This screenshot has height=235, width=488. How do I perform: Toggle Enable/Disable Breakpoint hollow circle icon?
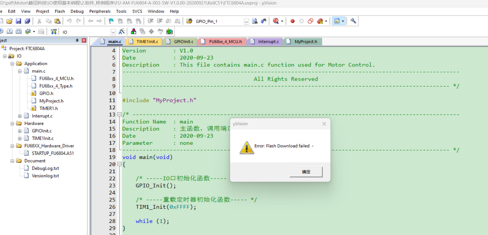[x=301, y=21]
